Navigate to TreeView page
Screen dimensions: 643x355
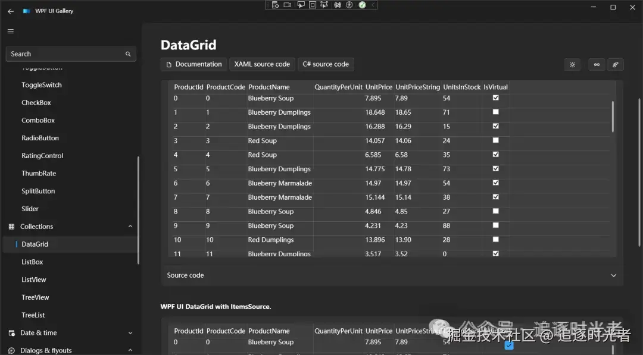35,297
